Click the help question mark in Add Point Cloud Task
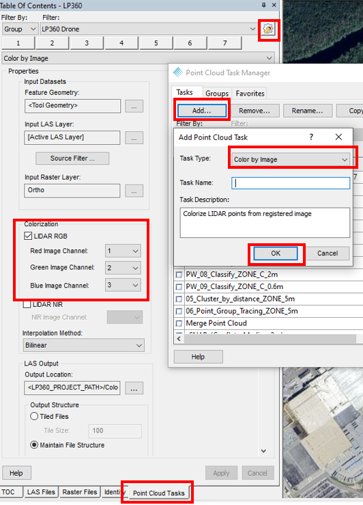The image size is (363, 505). click(311, 137)
